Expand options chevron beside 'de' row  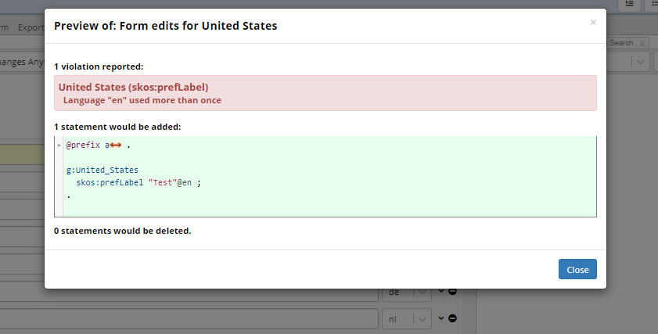(x=440, y=292)
